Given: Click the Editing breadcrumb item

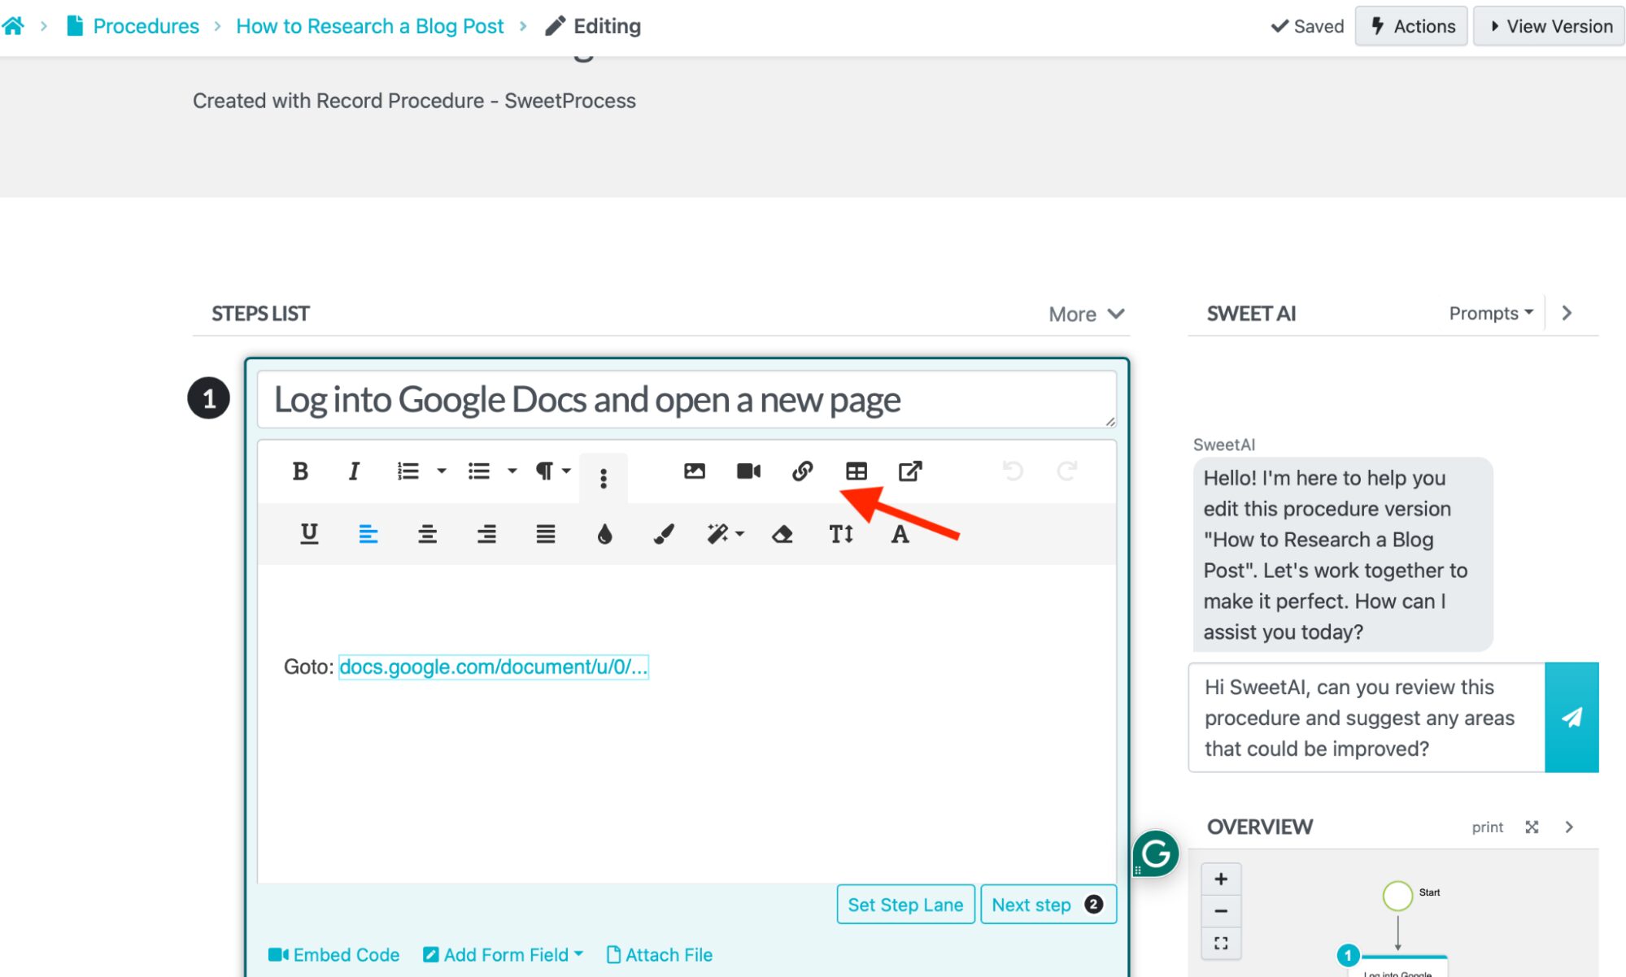Looking at the screenshot, I should coord(593,26).
